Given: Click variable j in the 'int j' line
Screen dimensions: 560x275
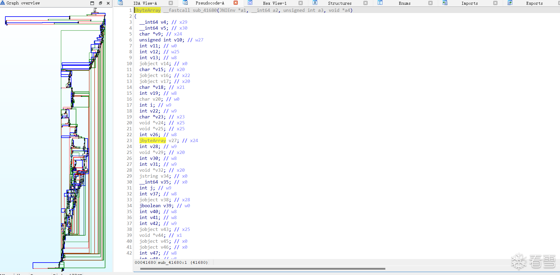Looking at the screenshot, I should tap(151, 188).
